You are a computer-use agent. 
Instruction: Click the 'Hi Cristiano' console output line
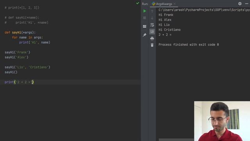[x=170, y=30]
